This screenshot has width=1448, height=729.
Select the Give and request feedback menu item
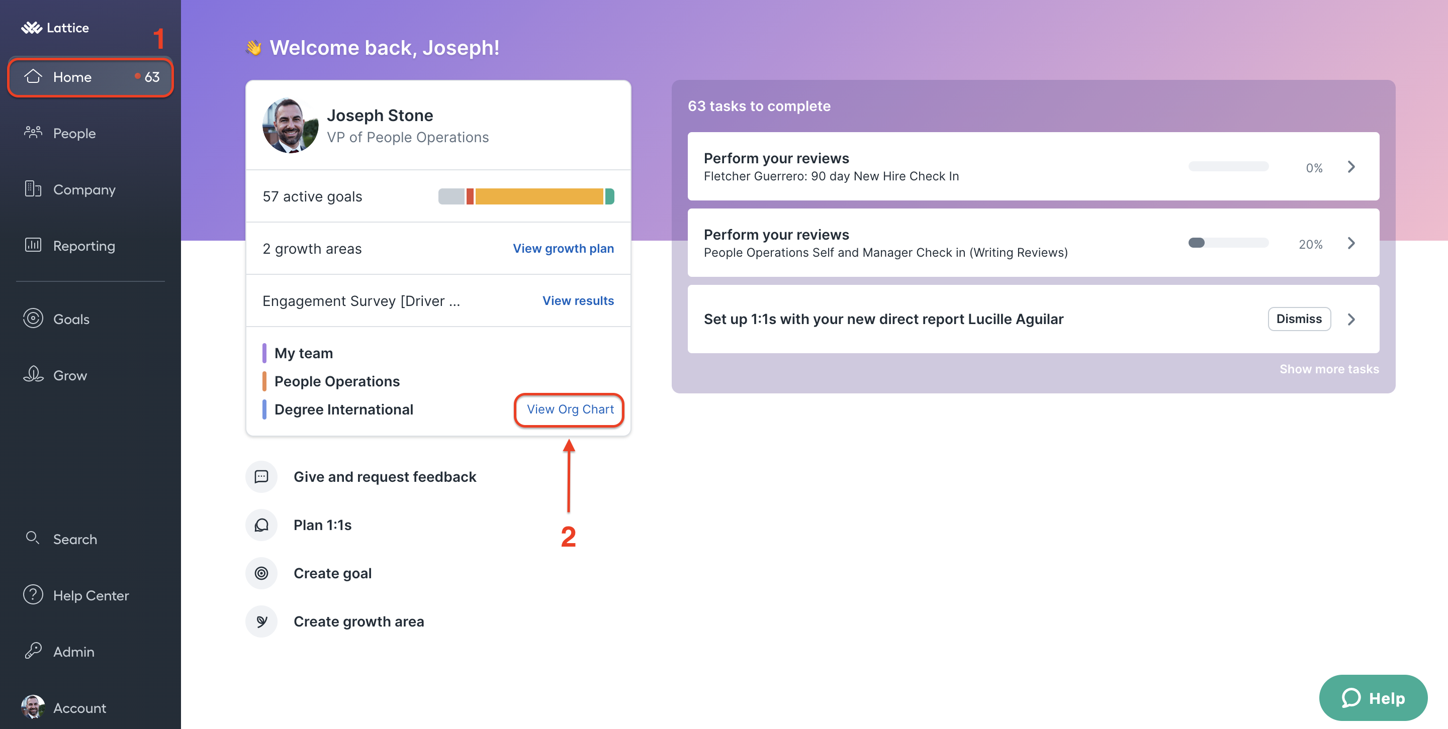[385, 476]
